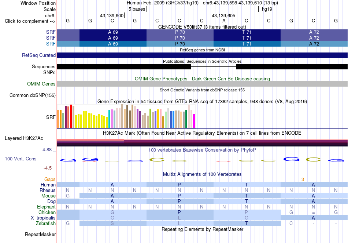Click the RepeatMasker track label
Viewport: 348px width, 243px height.
40,234
